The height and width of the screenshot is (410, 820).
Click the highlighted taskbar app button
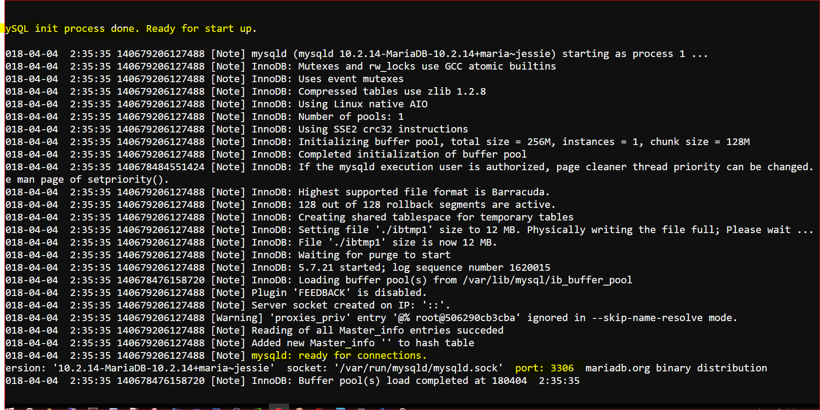[x=279, y=407]
